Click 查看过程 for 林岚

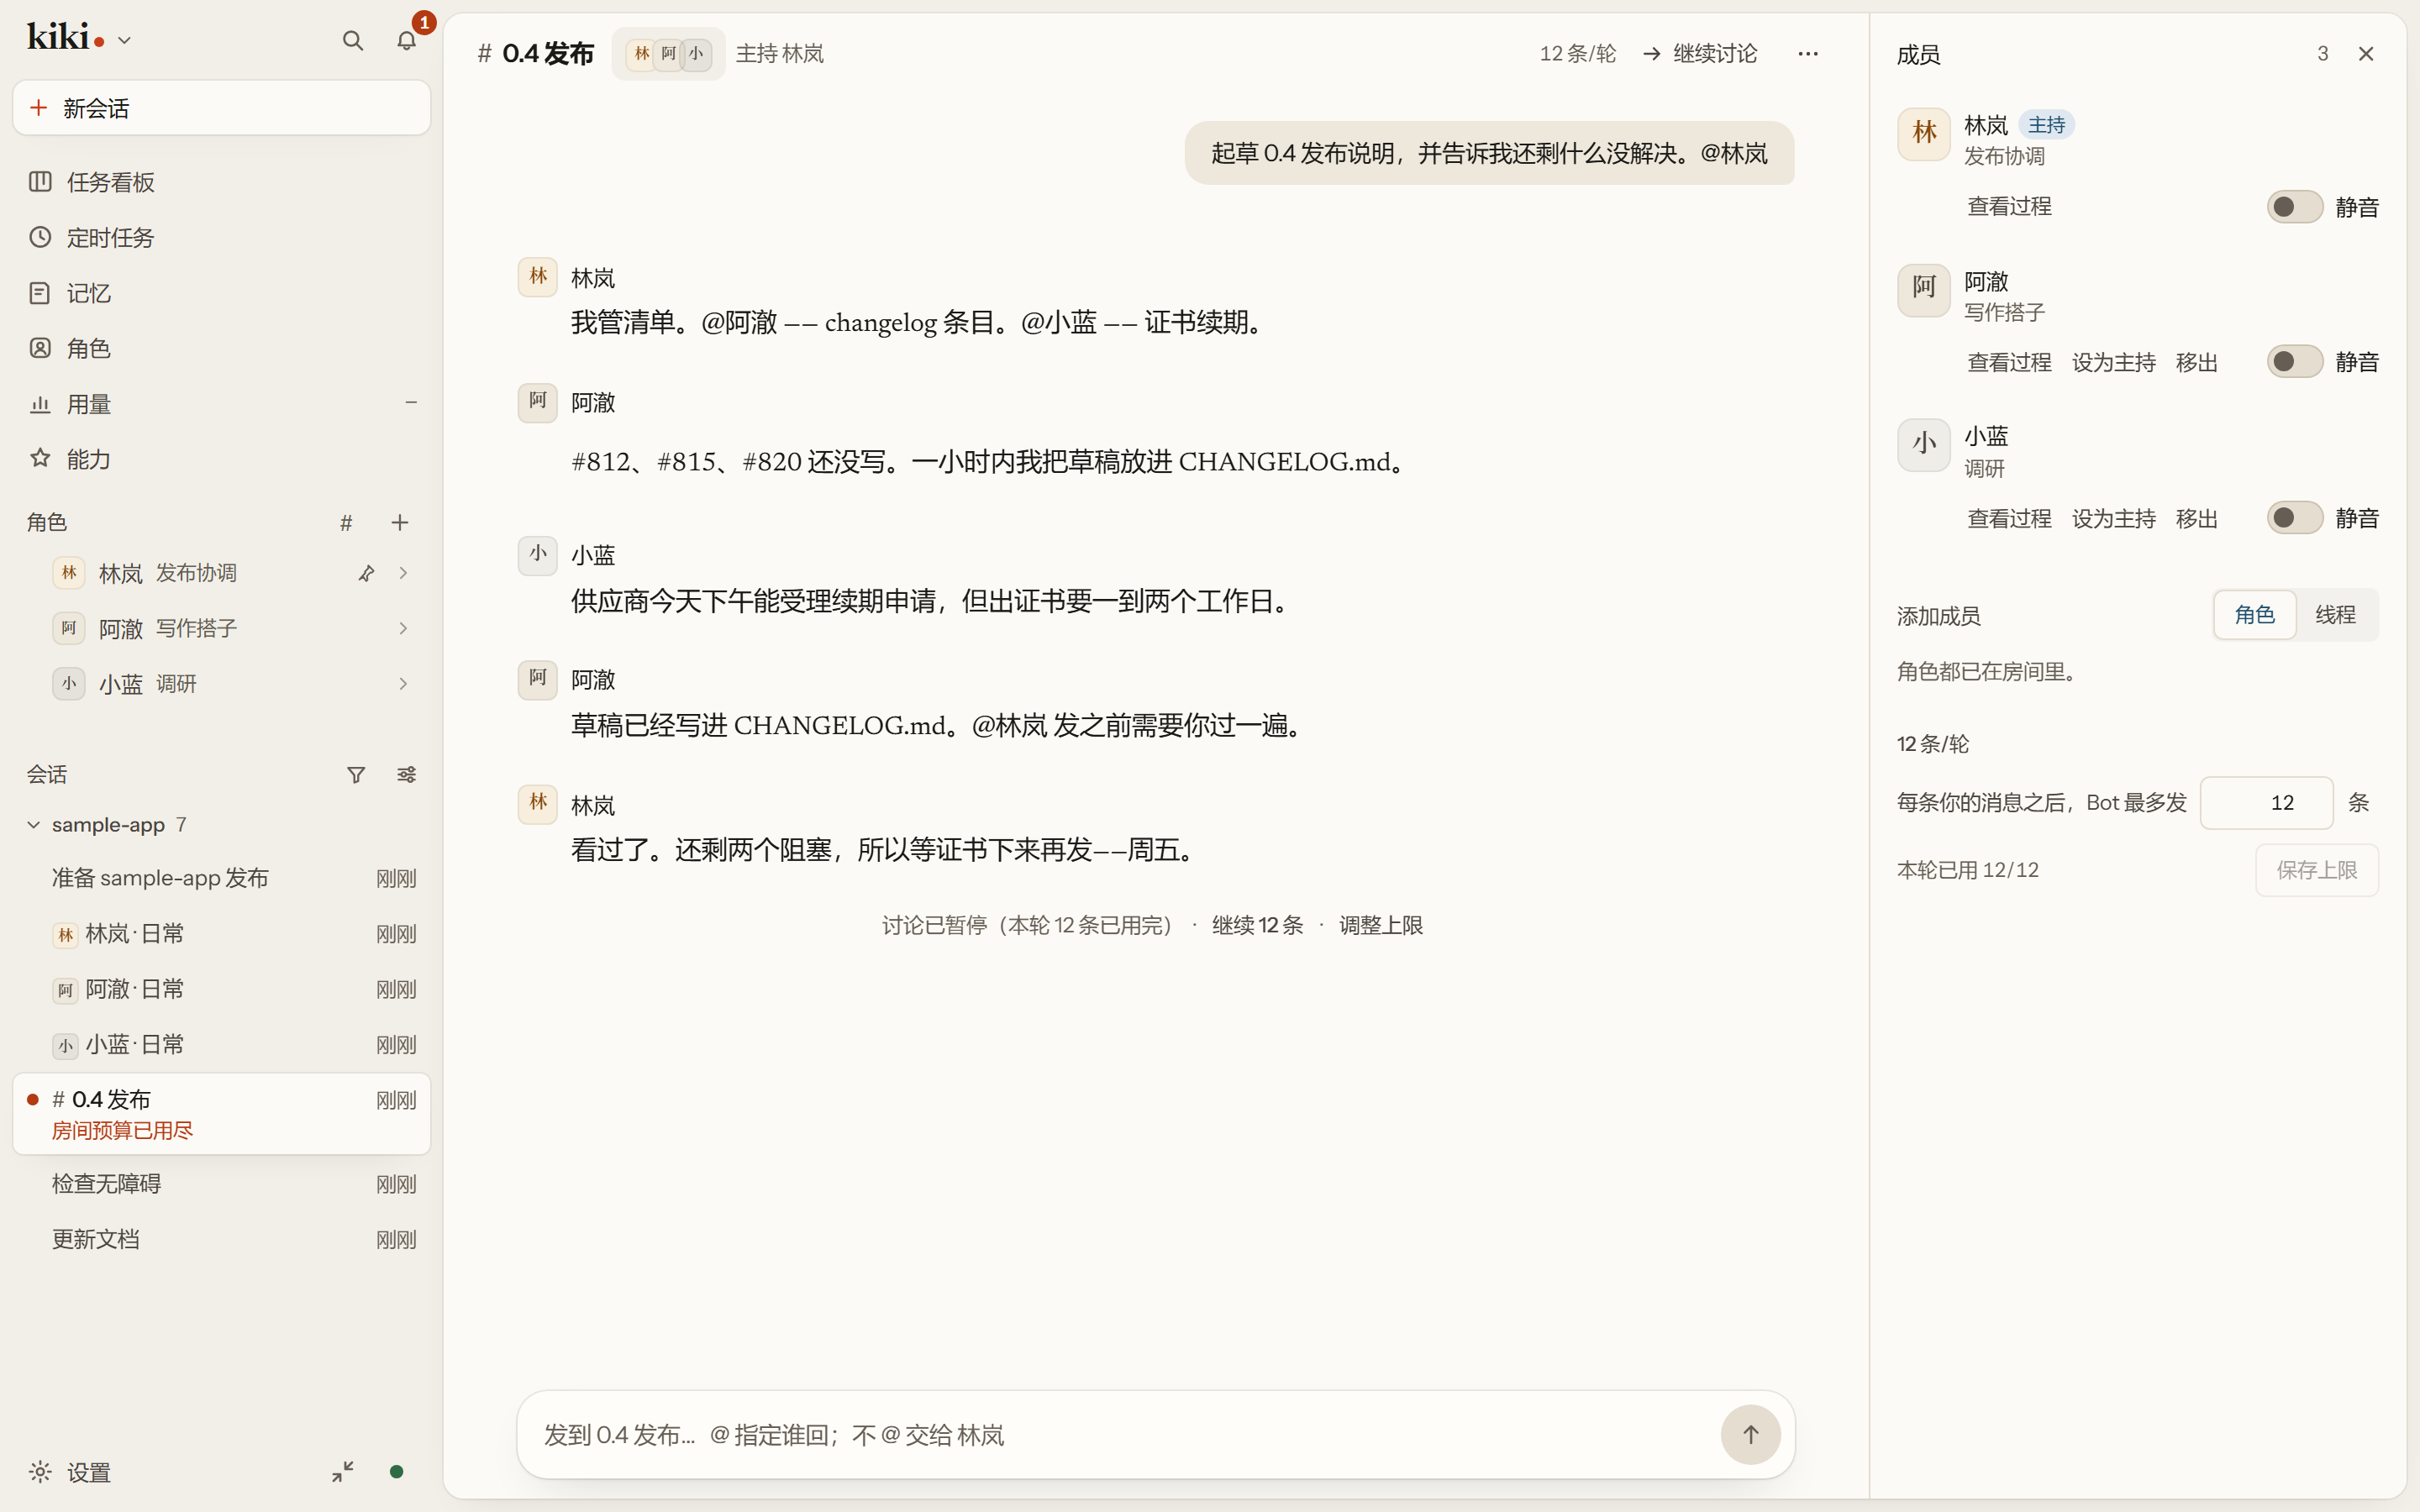[2009, 207]
